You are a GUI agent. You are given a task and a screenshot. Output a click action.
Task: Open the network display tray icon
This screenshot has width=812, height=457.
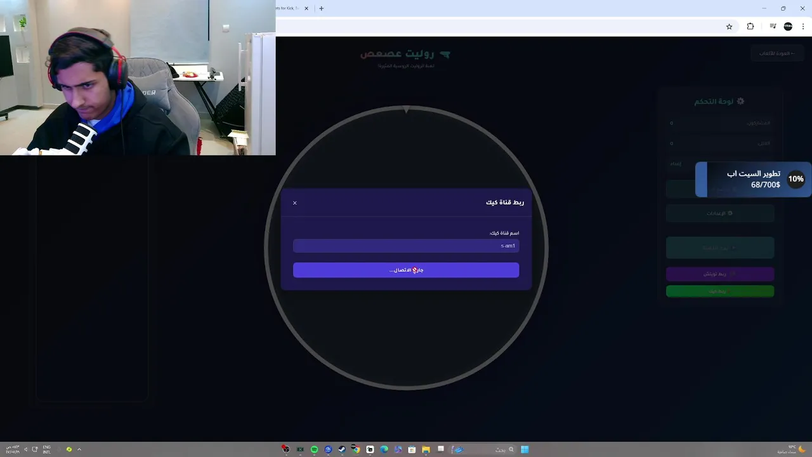34,449
